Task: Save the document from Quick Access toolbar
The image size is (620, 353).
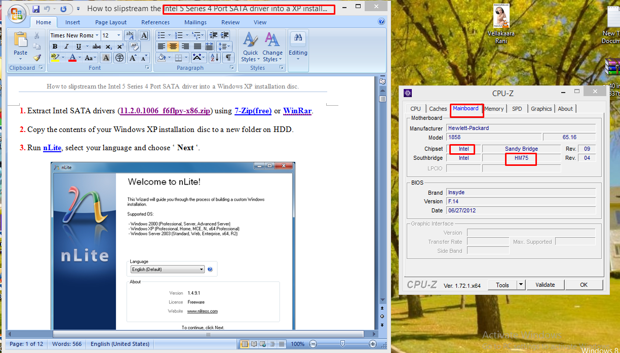Action: tap(36, 9)
